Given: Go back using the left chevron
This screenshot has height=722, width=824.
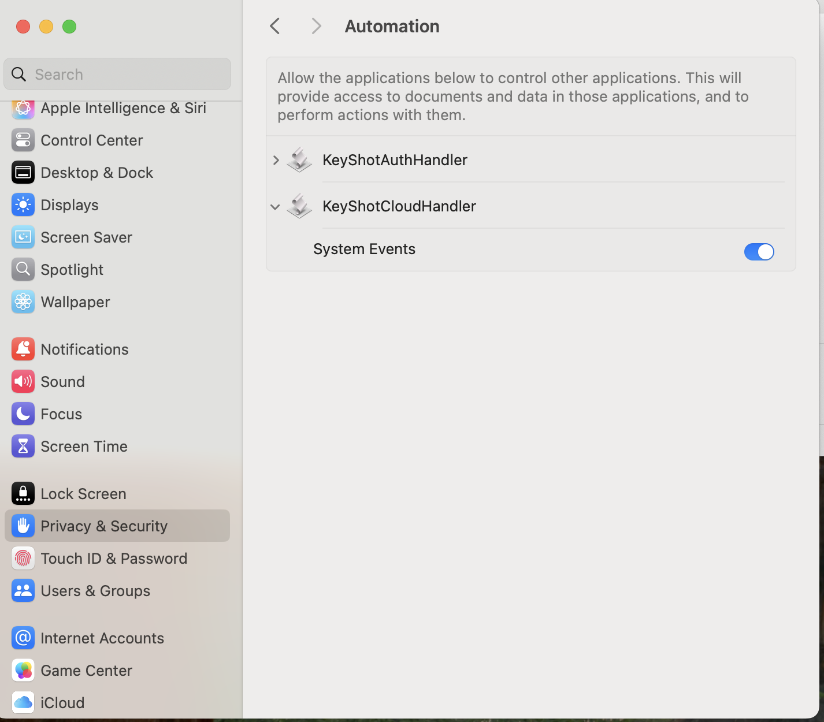Looking at the screenshot, I should click(275, 26).
